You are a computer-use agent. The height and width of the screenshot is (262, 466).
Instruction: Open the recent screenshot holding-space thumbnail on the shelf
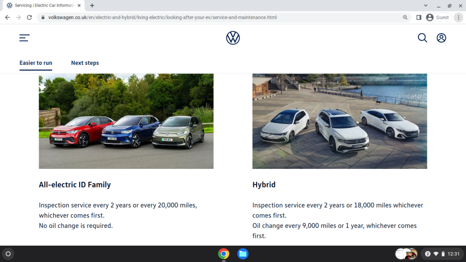coord(406,254)
